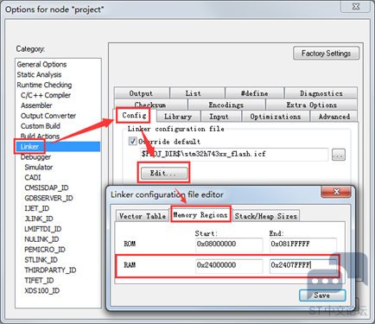Viewport: 375px width, 324px height.
Task: Select IJET_ID in category list
Action: click(37, 208)
